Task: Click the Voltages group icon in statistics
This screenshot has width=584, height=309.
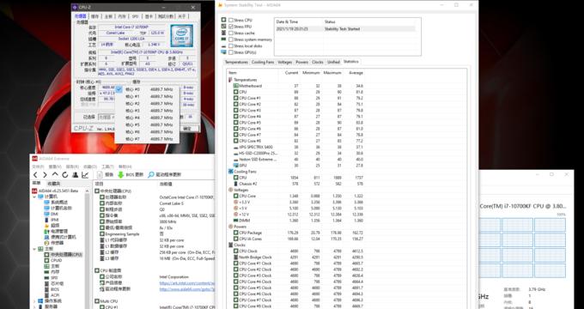Action: (230, 190)
